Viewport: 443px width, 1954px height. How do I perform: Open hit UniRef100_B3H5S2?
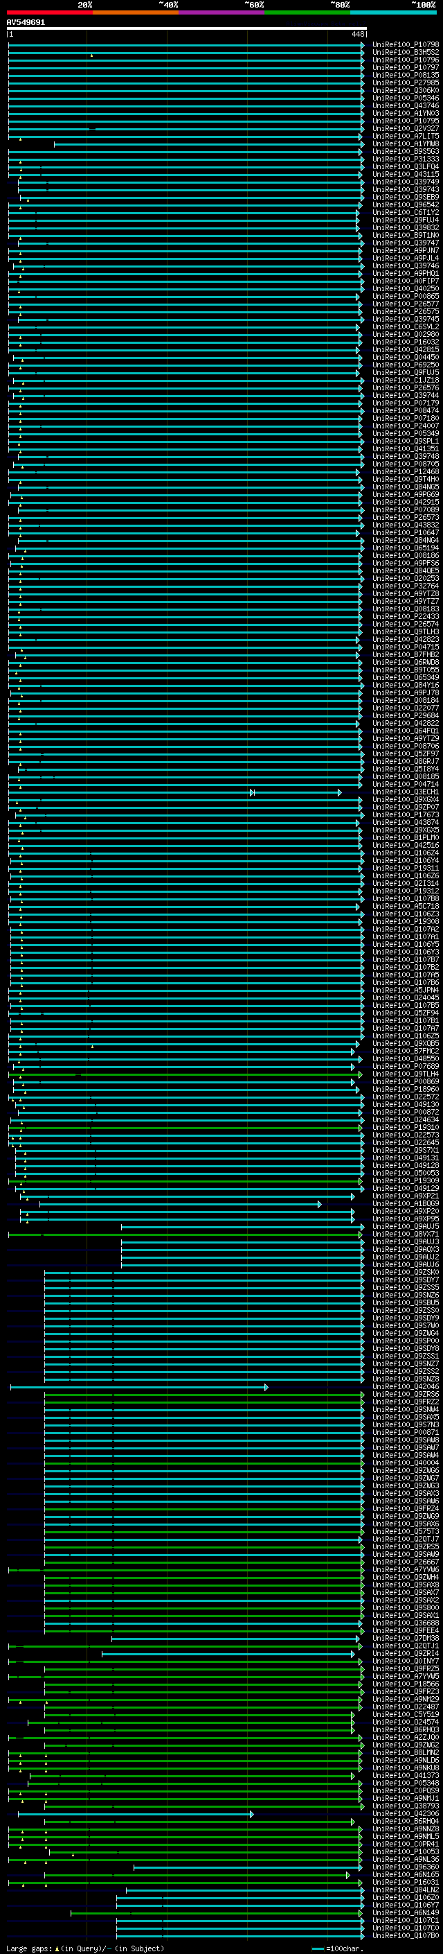coord(406,53)
